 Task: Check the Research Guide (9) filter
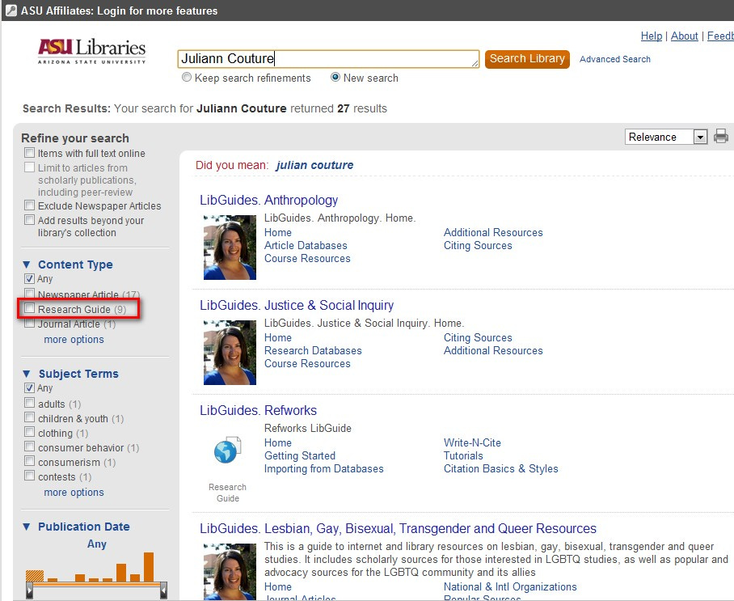coord(29,308)
